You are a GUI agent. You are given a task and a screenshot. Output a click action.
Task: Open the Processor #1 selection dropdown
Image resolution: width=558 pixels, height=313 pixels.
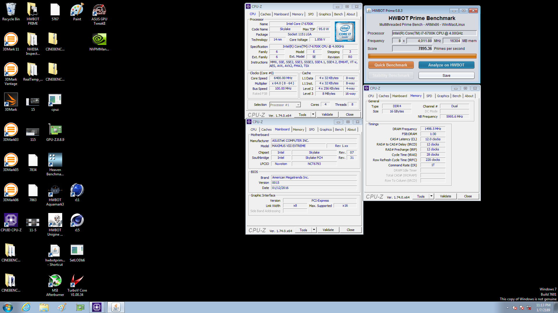tap(285, 105)
